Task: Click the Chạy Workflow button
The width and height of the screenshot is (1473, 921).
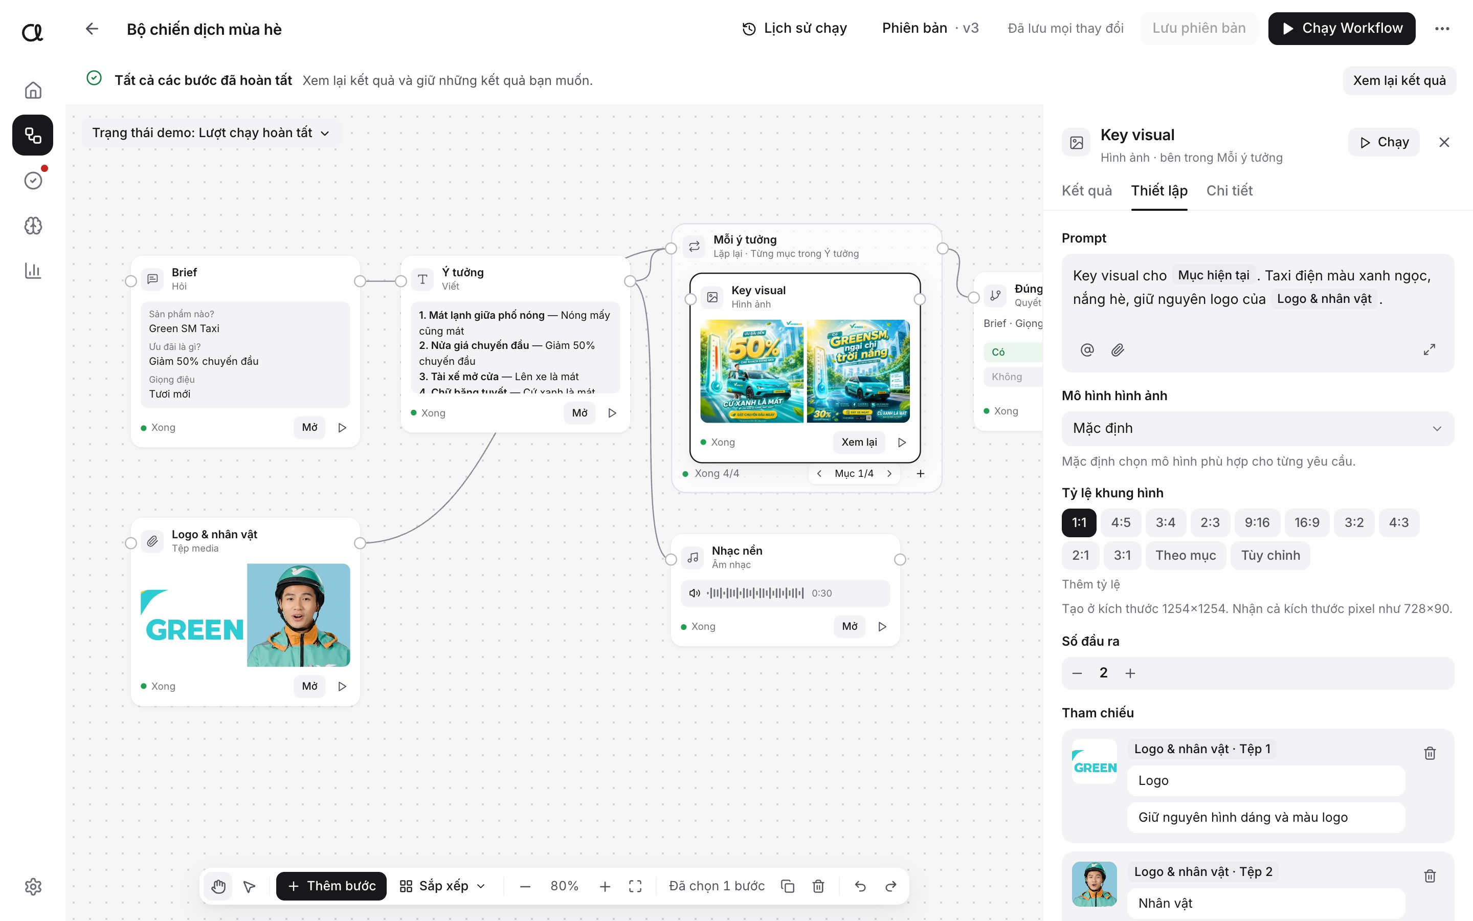Action: pyautogui.click(x=1342, y=29)
